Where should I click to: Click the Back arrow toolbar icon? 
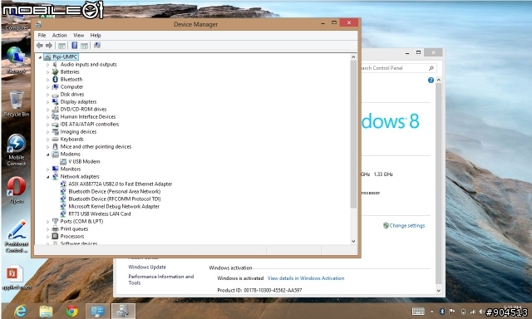[x=40, y=46]
